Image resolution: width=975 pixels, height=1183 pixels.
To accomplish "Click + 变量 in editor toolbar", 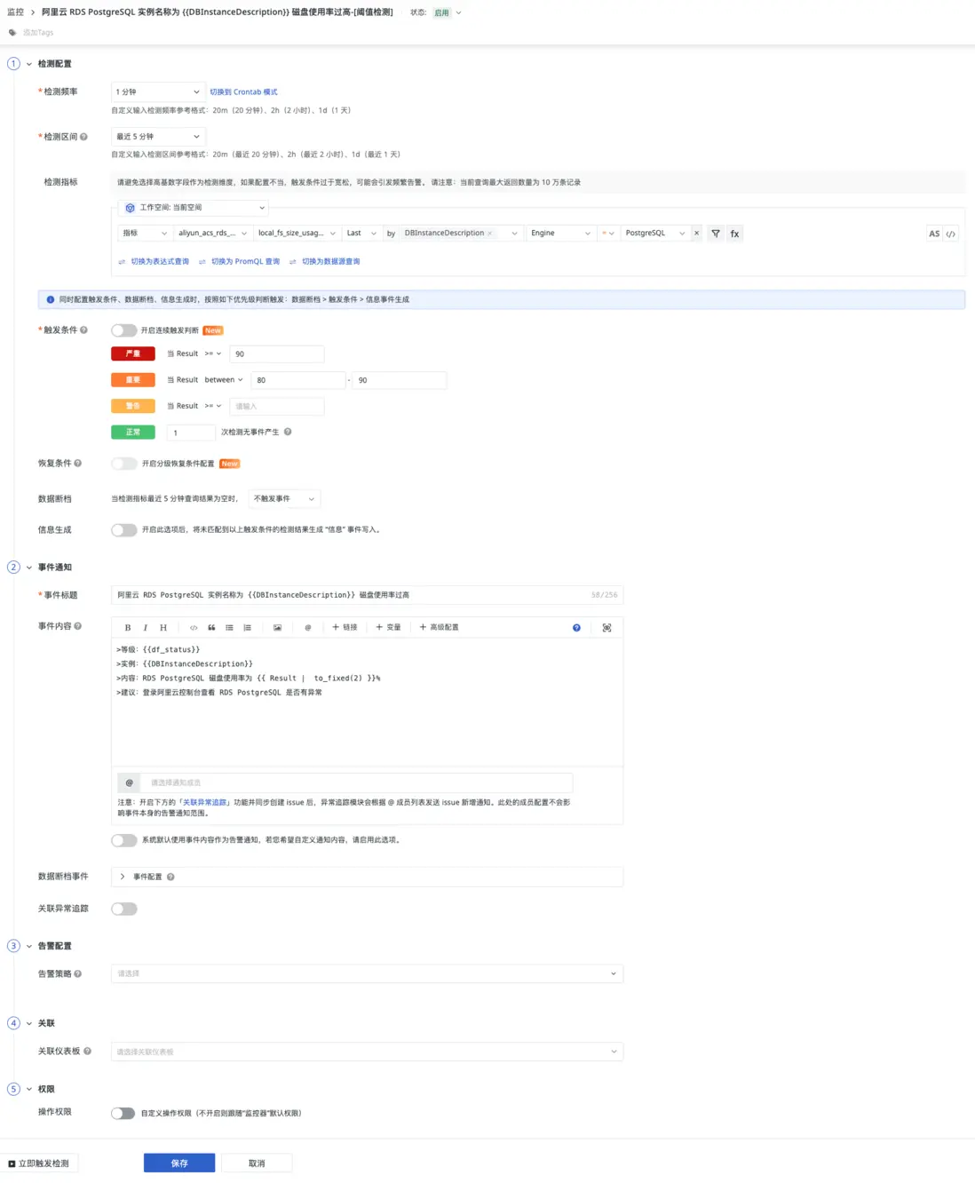I will tap(388, 628).
